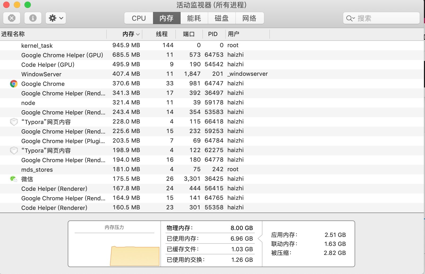Click the _windowserver user cell

point(248,74)
